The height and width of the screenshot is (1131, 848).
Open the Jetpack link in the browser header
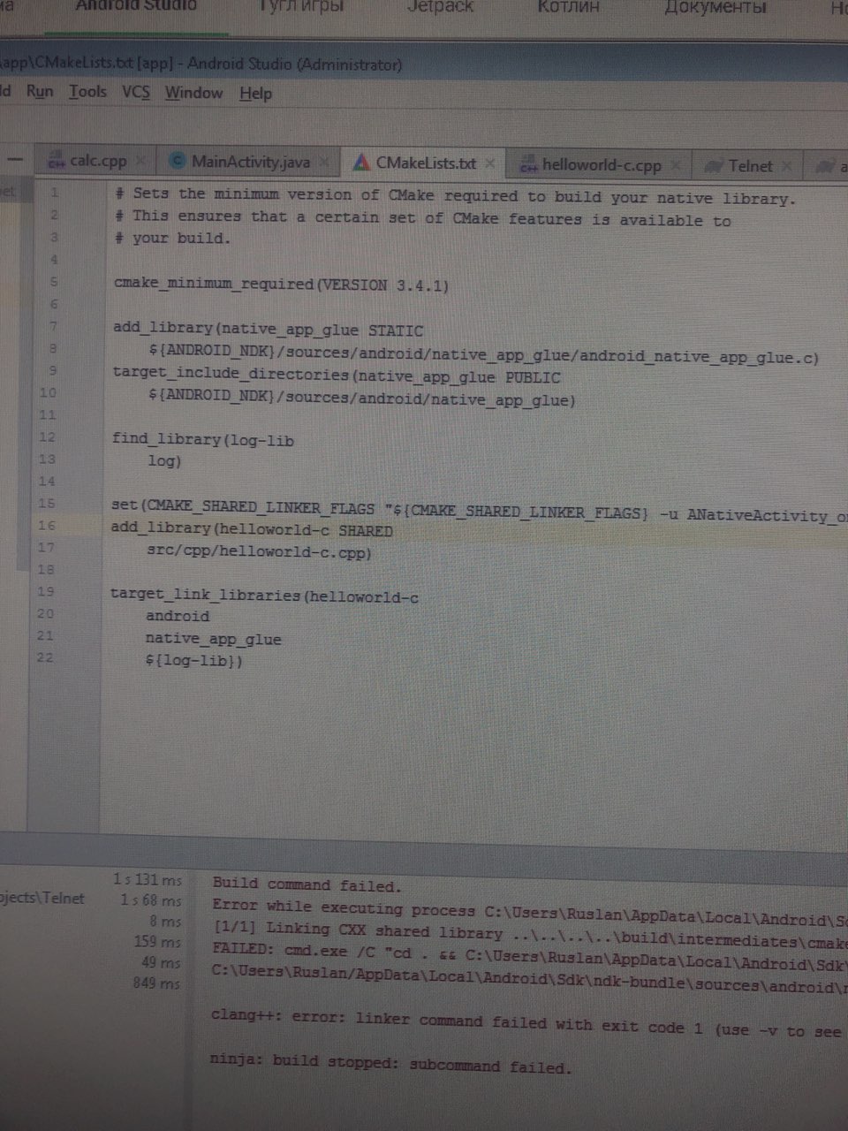point(440,7)
